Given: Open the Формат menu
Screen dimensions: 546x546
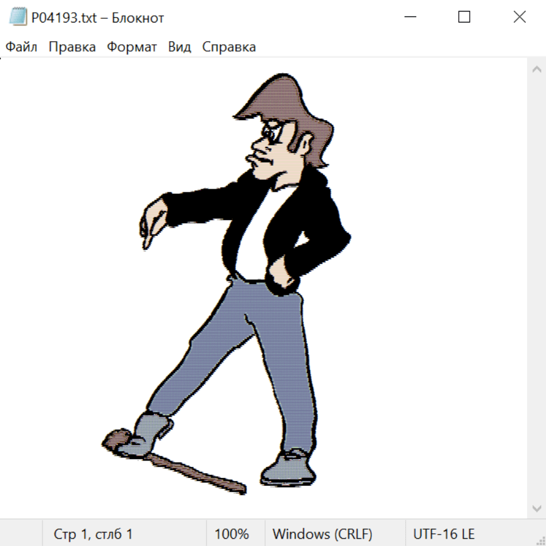Looking at the screenshot, I should coord(132,47).
